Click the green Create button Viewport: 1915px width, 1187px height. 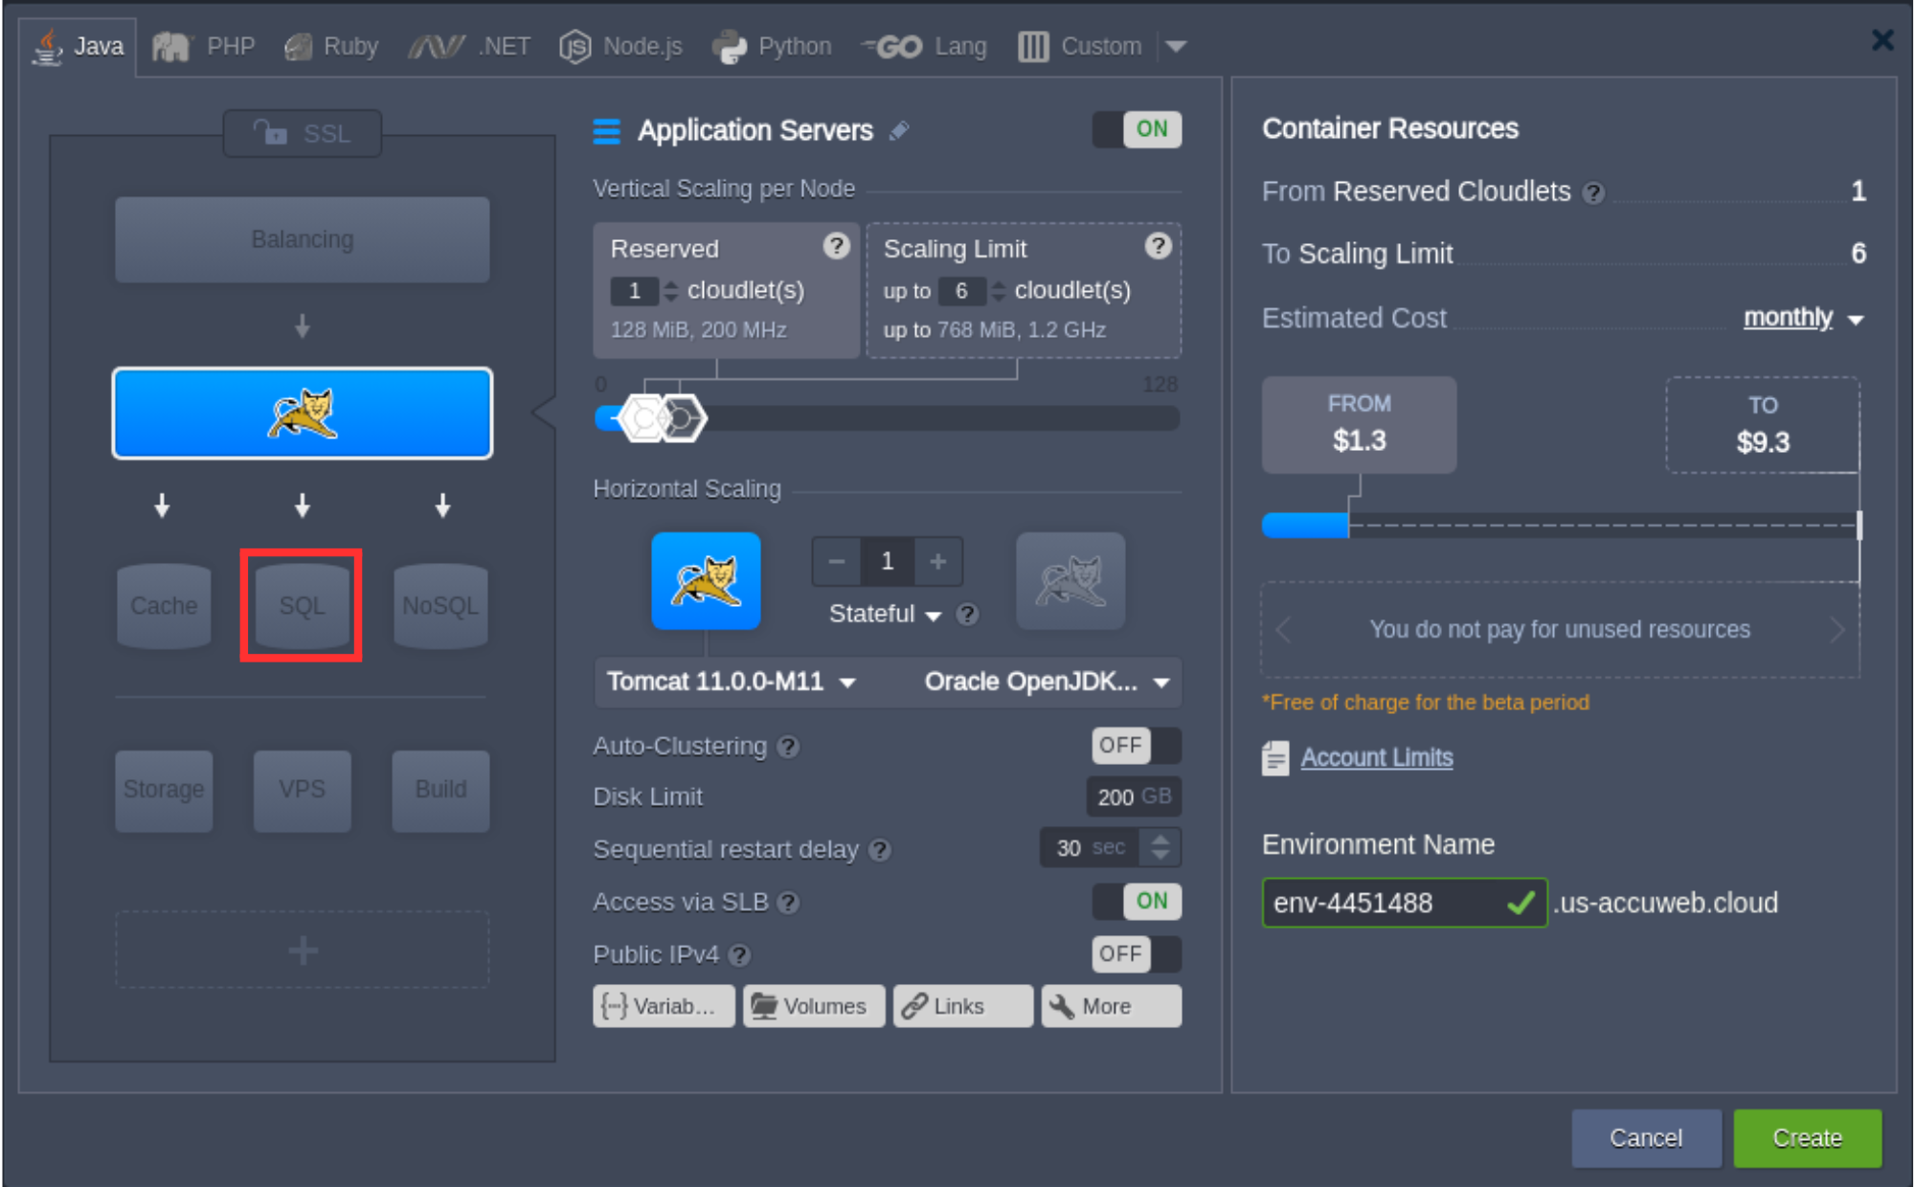[x=1807, y=1137]
